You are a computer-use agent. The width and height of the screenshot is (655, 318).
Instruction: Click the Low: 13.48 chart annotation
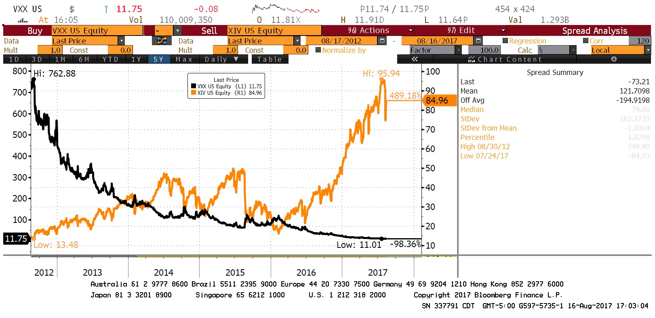click(x=56, y=245)
